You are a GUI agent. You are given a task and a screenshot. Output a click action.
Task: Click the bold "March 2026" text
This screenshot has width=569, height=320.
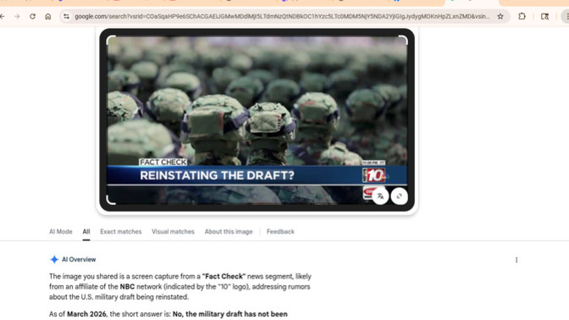coord(86,314)
